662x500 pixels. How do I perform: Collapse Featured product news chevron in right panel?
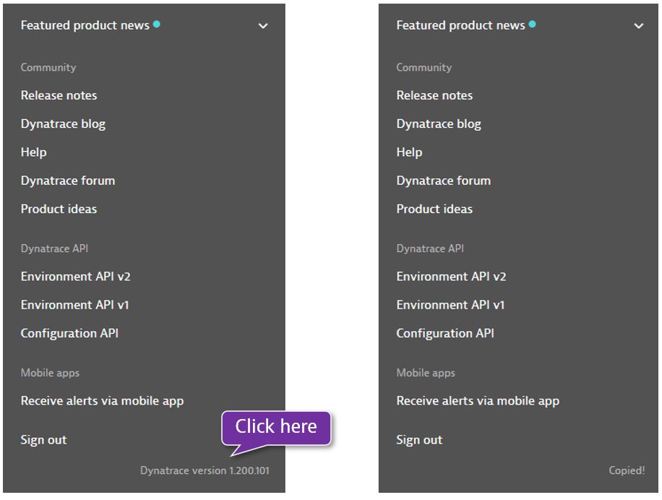[x=639, y=26]
